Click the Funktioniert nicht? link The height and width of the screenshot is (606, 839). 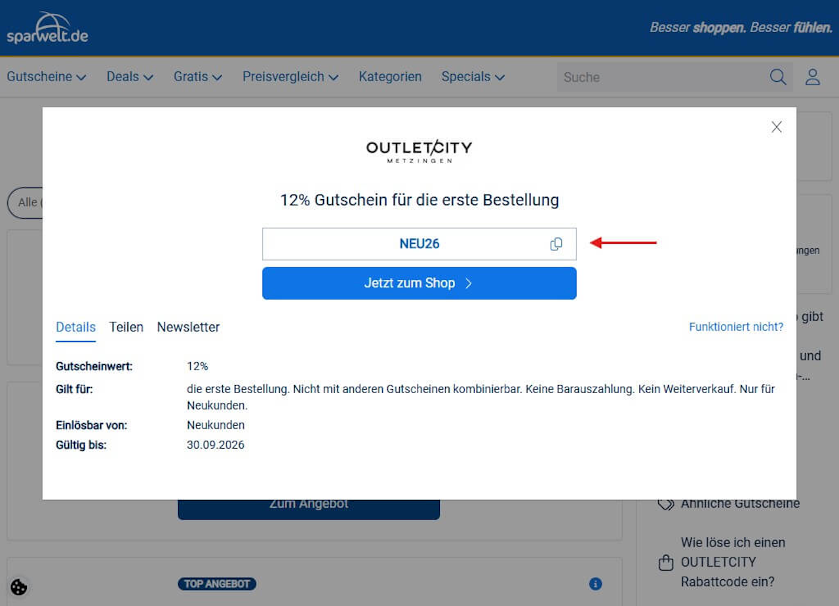point(736,326)
